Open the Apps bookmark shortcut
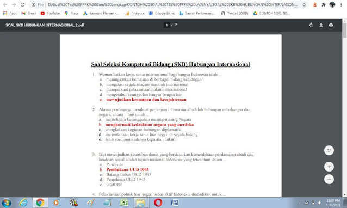Image resolution: width=347 pixels, height=208 pixels. (x=10, y=13)
